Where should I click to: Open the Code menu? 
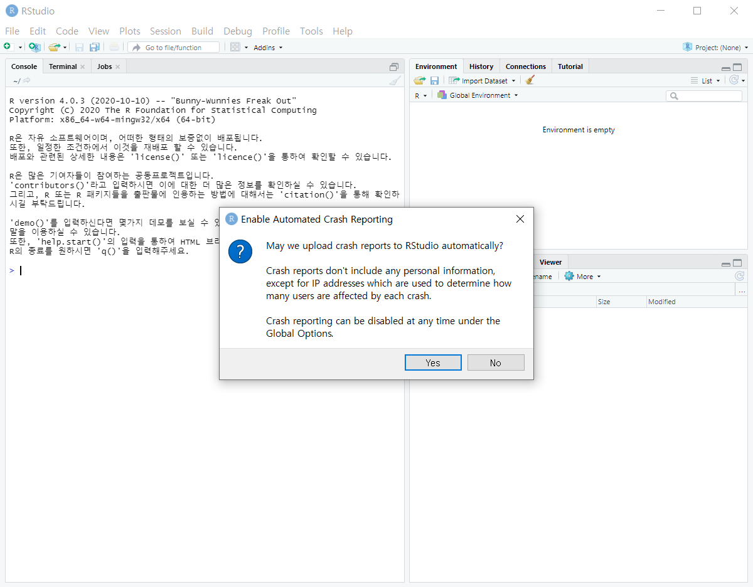click(x=67, y=31)
